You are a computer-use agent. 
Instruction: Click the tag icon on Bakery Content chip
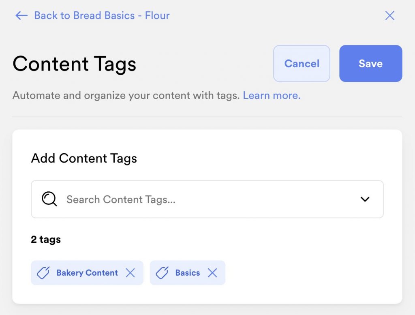coord(43,273)
